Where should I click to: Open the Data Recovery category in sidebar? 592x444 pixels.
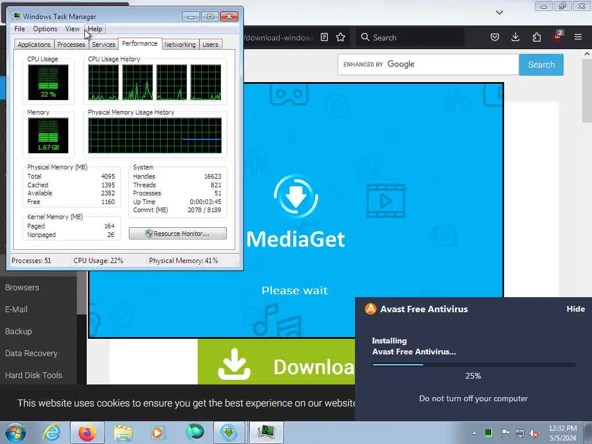point(31,353)
